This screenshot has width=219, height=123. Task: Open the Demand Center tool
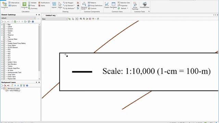coord(84,6)
